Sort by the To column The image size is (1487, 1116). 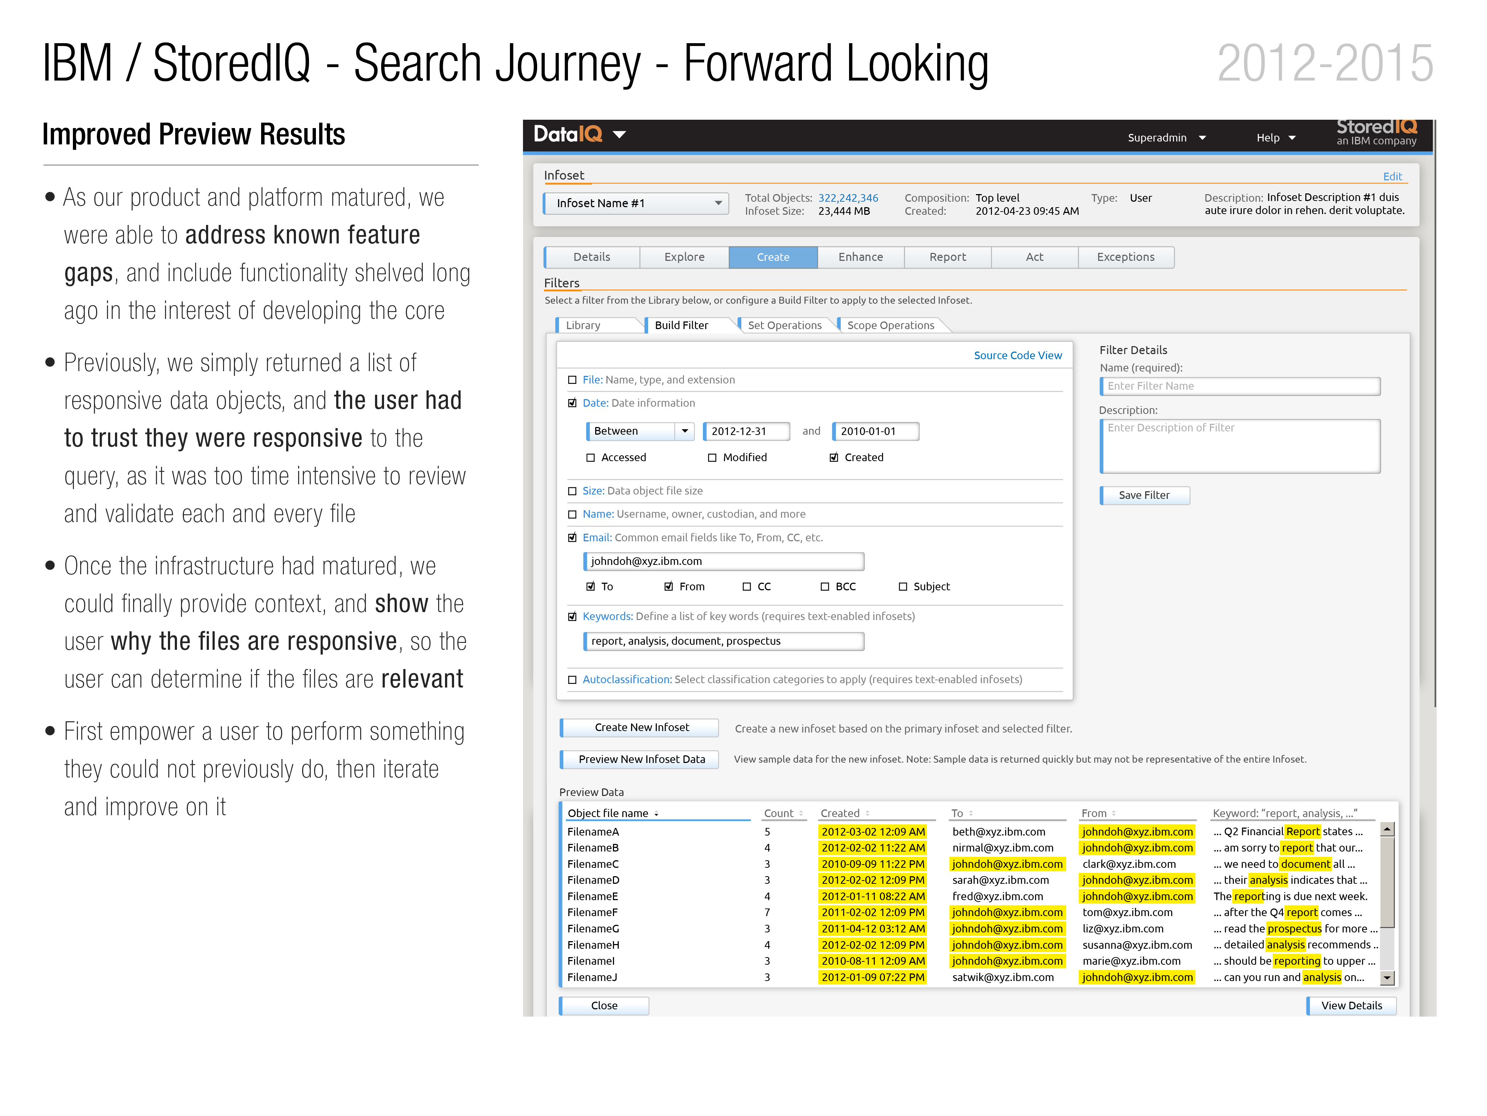tap(962, 813)
